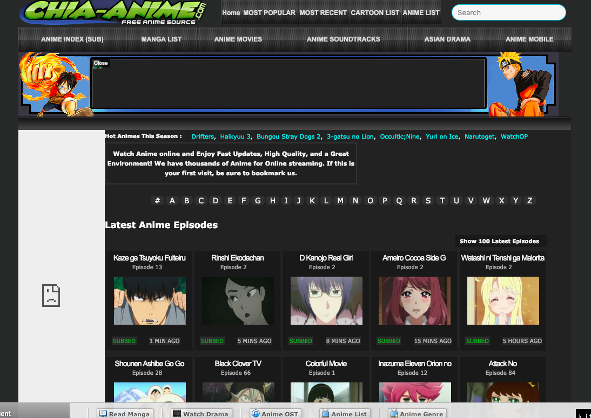Open the Narutoget link
591x418 pixels.
[479, 136]
